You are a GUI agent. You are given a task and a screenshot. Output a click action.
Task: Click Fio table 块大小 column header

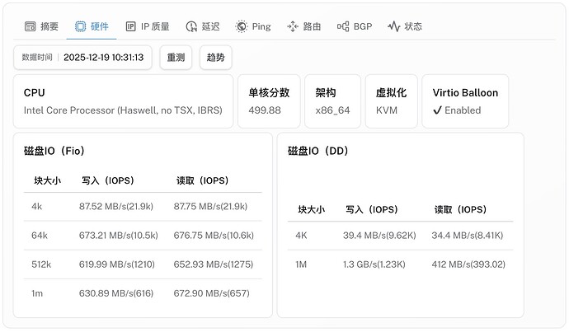[x=48, y=180]
